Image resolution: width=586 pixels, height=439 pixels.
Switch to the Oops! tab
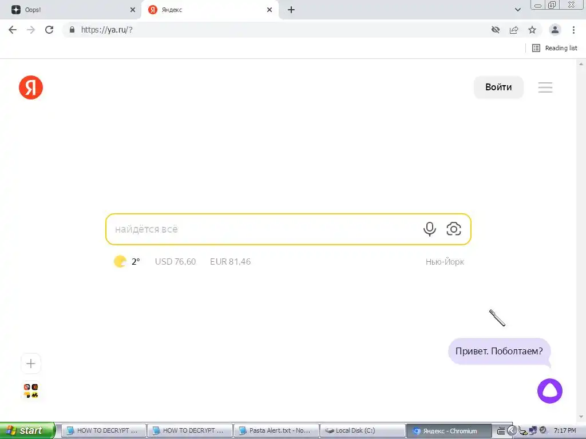[x=71, y=10]
